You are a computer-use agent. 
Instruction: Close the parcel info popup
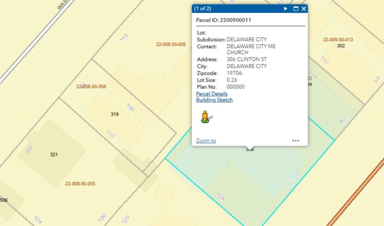click(x=304, y=9)
